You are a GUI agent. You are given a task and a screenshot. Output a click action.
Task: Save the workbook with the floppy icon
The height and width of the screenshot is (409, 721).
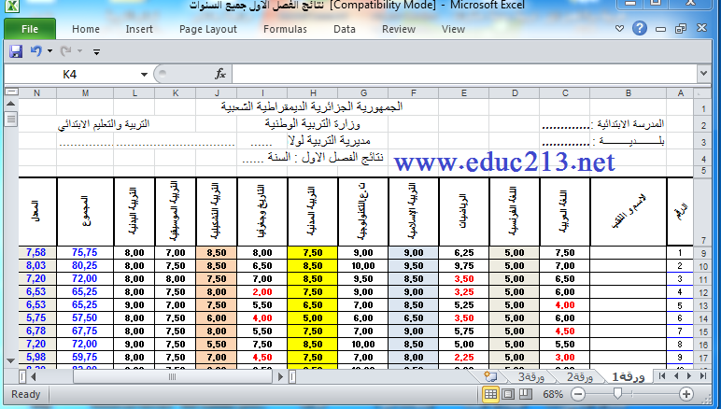[16, 51]
